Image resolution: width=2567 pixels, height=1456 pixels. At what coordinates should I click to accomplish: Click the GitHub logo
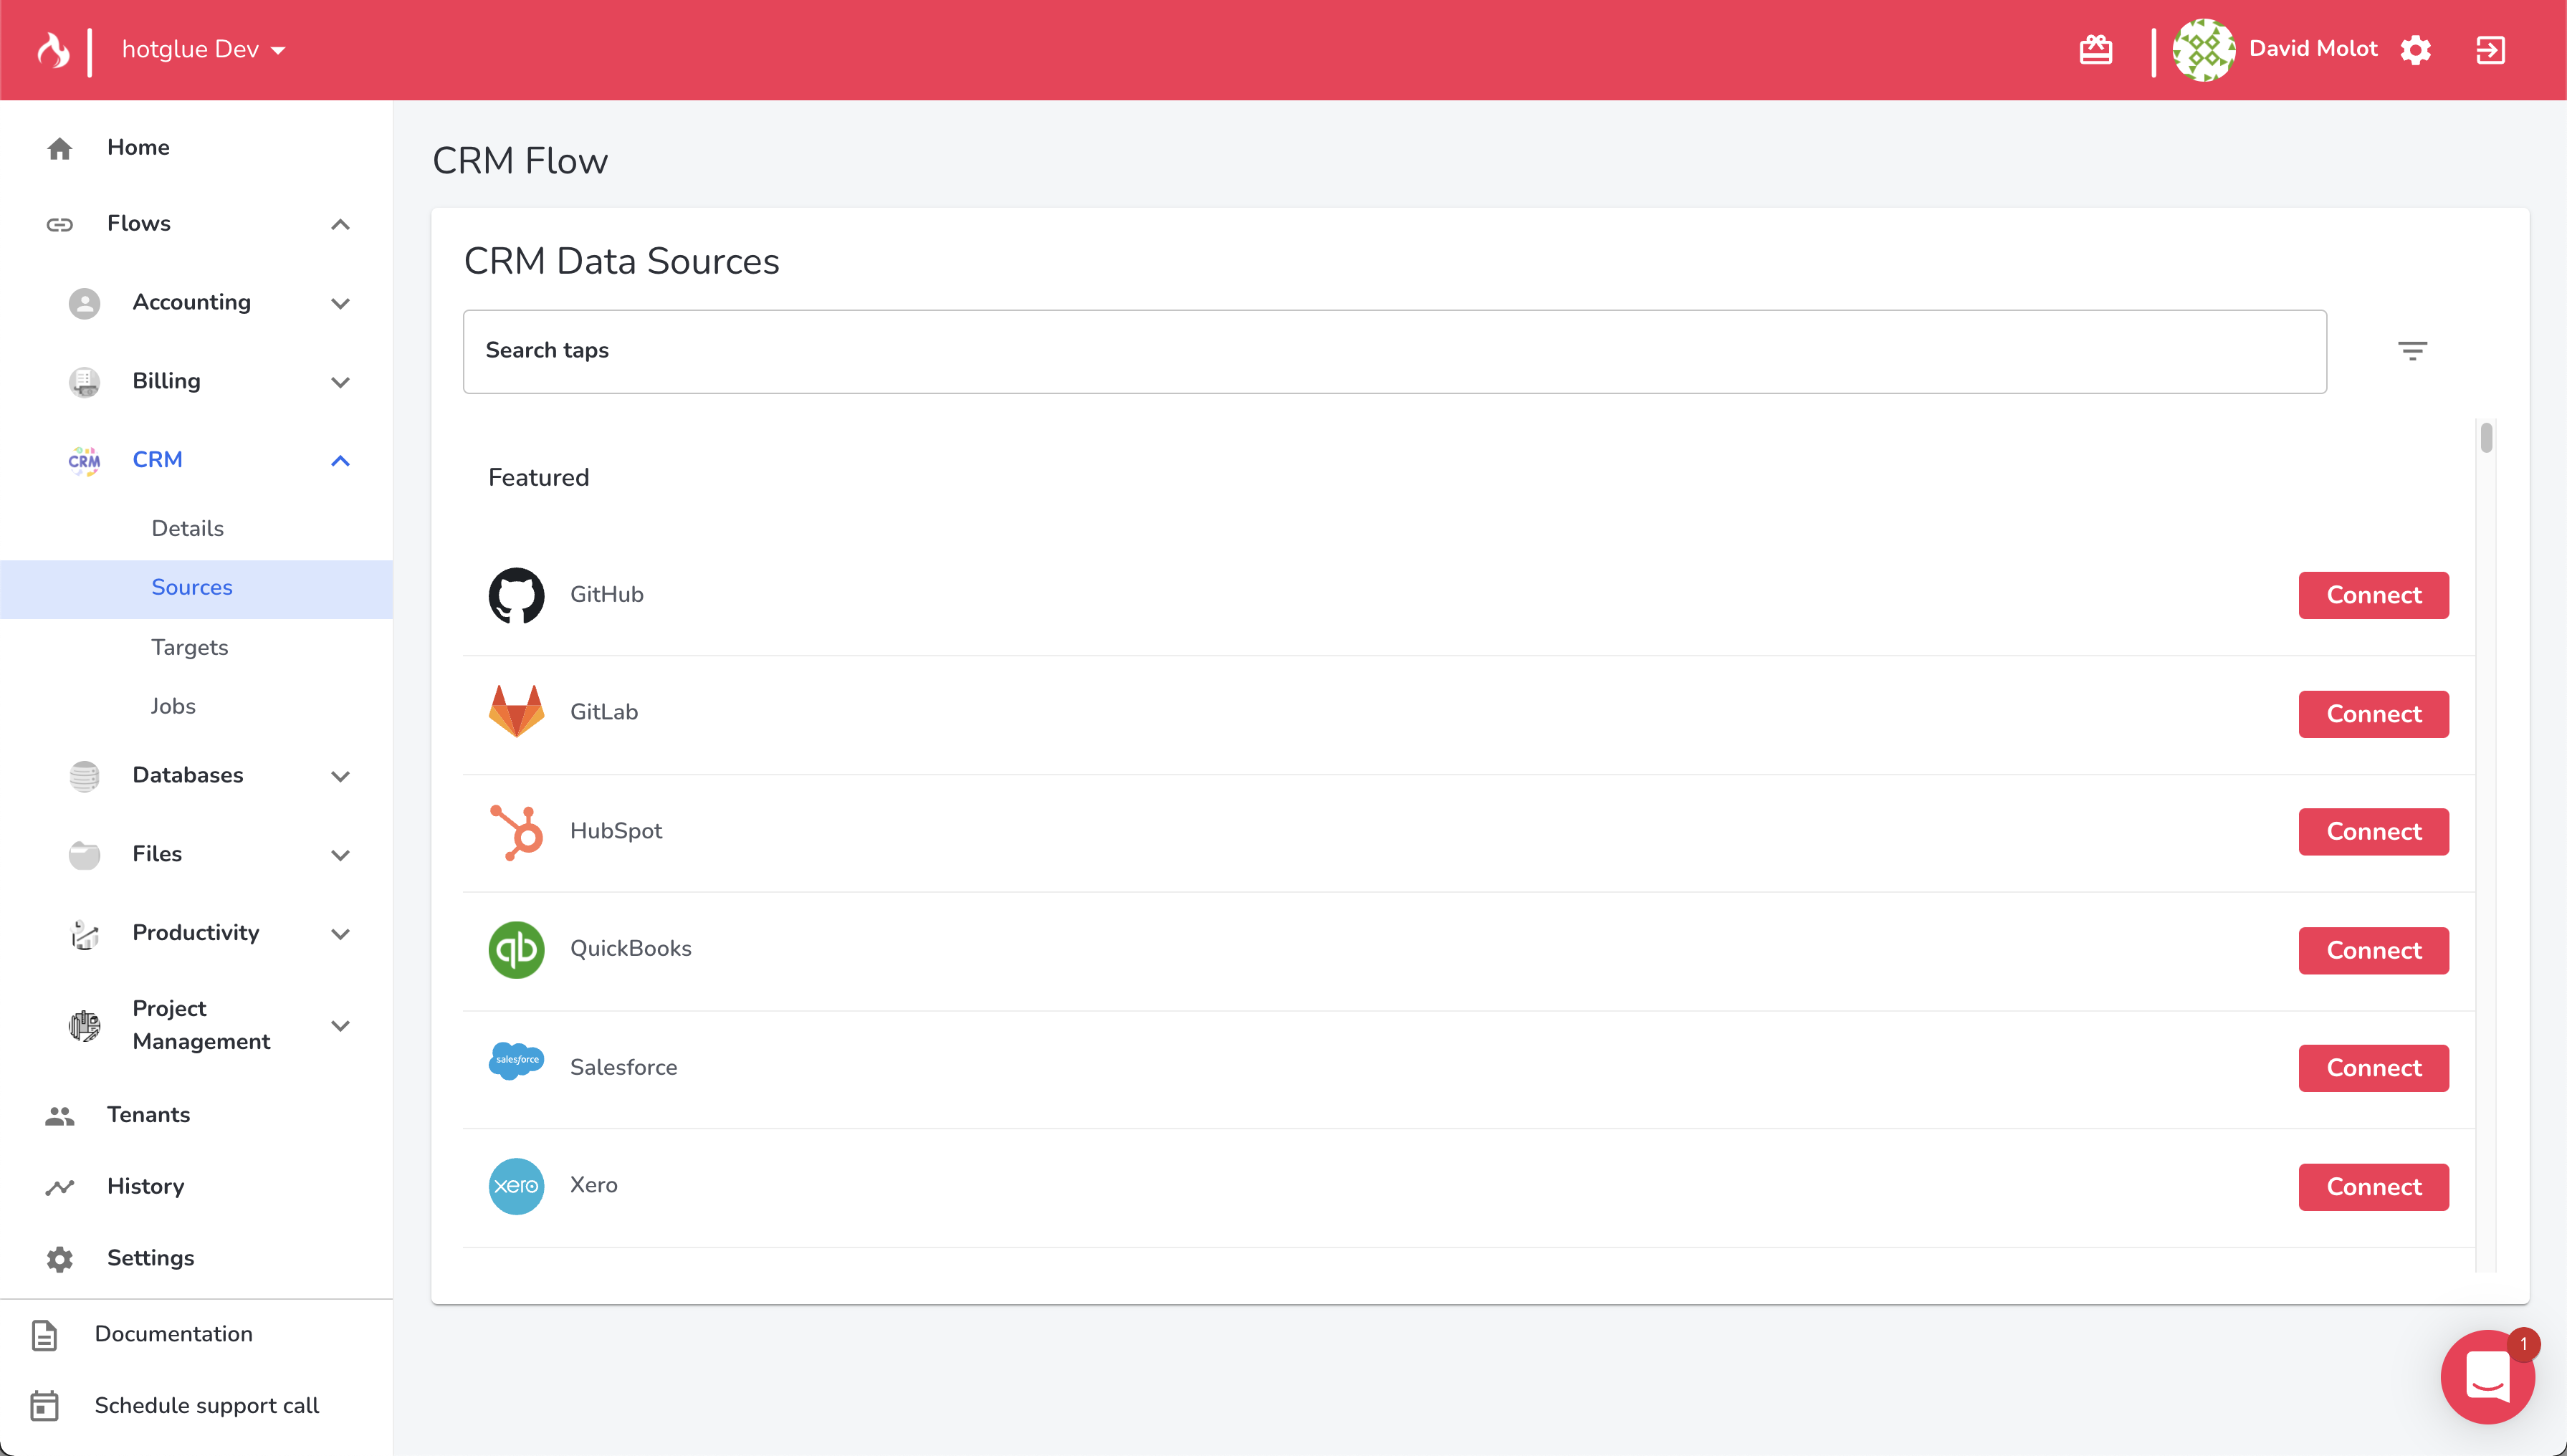pos(516,595)
